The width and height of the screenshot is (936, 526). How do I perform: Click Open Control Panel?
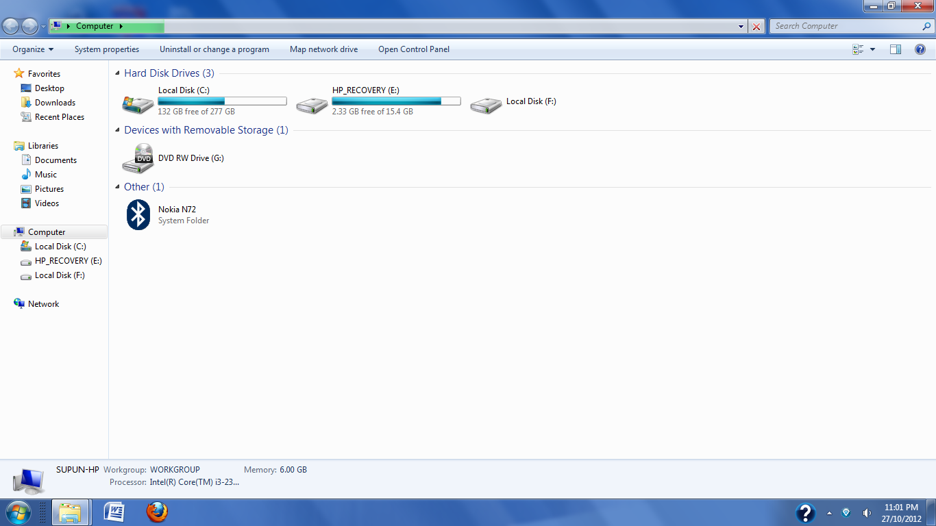(414, 49)
